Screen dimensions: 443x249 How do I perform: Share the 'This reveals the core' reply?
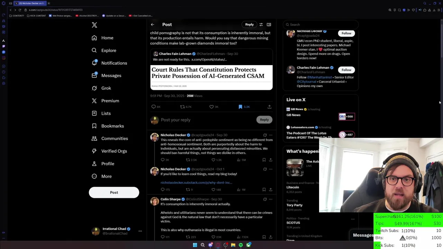click(x=271, y=160)
